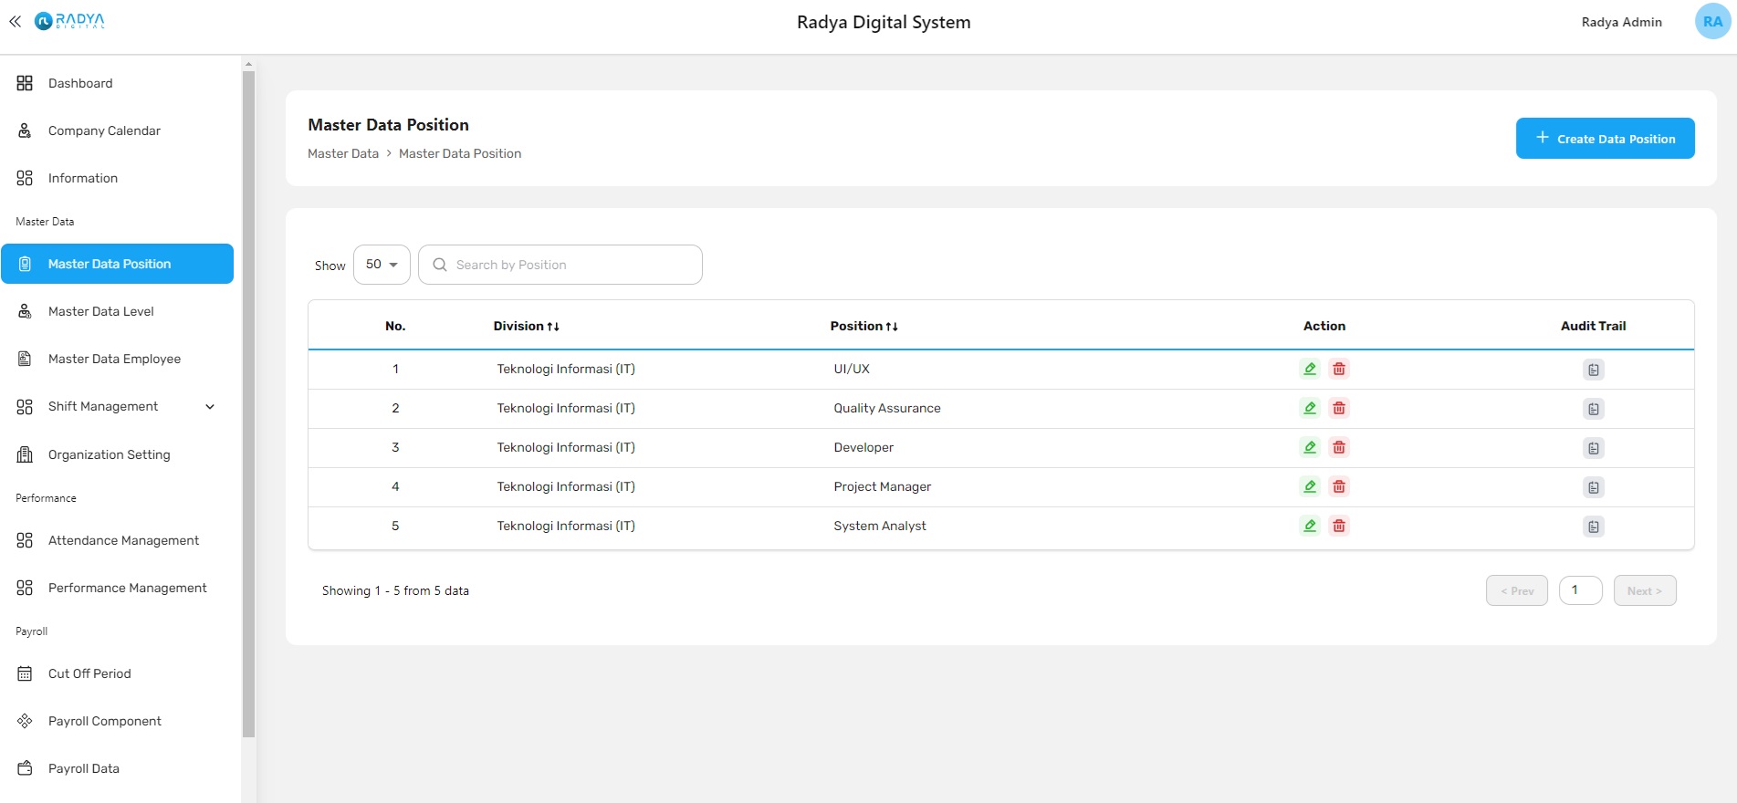
Task: Click 'Showing 1 - 5 from 5 data' text
Action: pyautogui.click(x=395, y=590)
